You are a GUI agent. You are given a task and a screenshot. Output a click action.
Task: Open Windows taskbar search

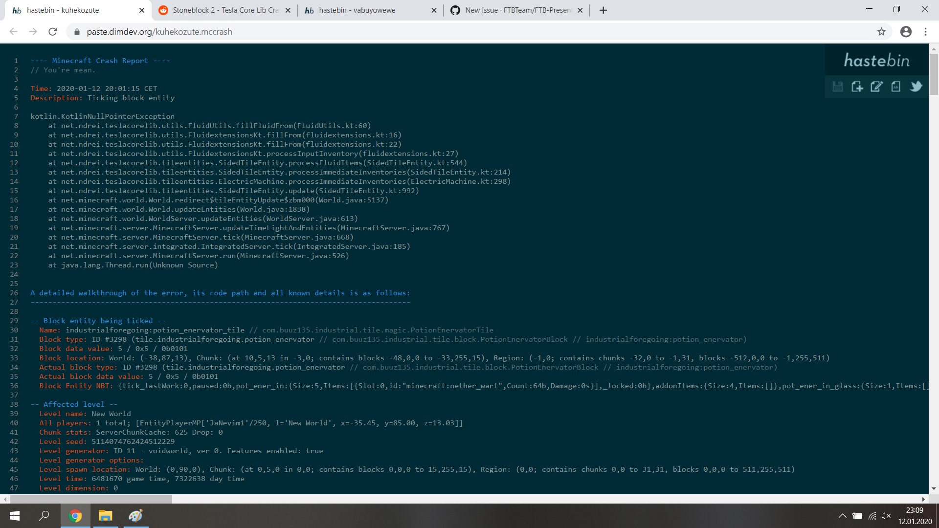point(45,516)
